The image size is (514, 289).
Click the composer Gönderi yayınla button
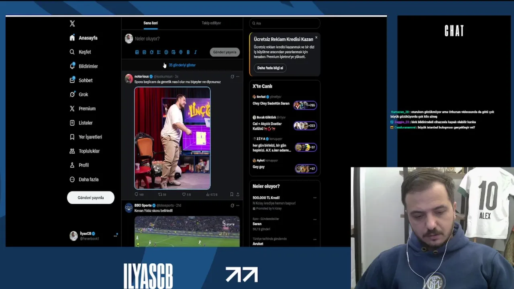point(224,52)
